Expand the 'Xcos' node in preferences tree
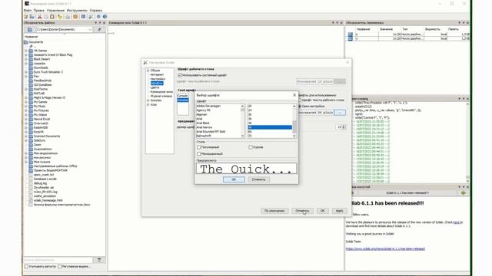Image resolution: width=492 pixels, height=276 pixels. coord(148,105)
